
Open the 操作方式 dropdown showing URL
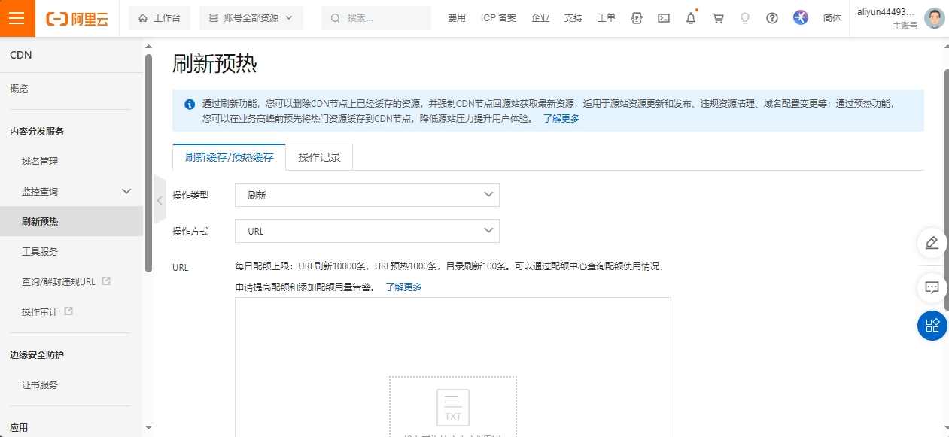pyautogui.click(x=367, y=231)
